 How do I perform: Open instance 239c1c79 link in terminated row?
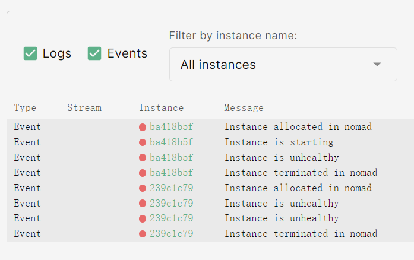(x=171, y=234)
